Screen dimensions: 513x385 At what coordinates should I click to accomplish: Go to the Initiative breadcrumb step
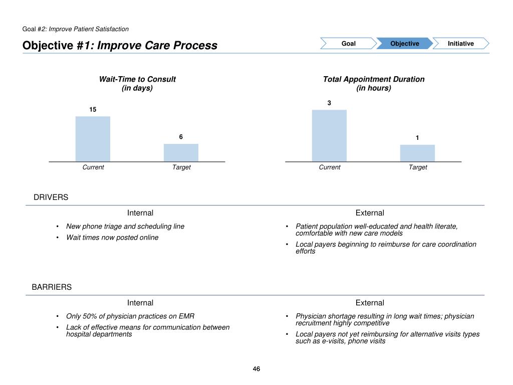[x=460, y=44]
